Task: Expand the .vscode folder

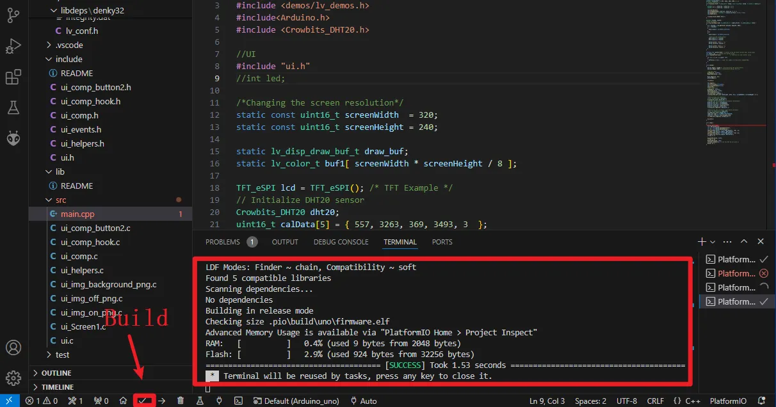Action: pyautogui.click(x=69, y=45)
